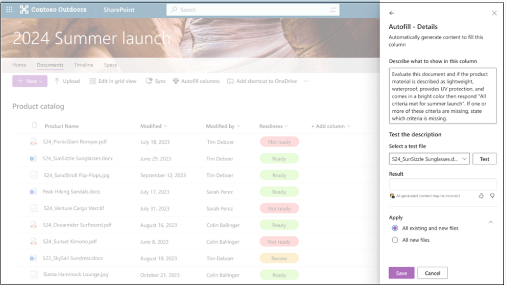Collapse the Apply section chevron
Screen dimensions: 506x285
[490, 222]
